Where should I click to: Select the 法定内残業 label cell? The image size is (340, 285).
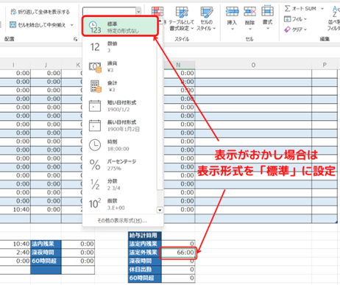coord(145,244)
